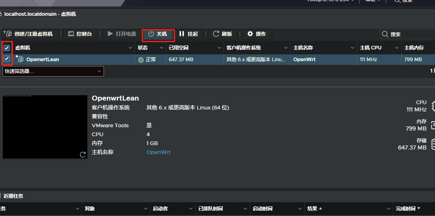Refresh the VM list with 刷新
435x216 pixels.
(x=223, y=34)
